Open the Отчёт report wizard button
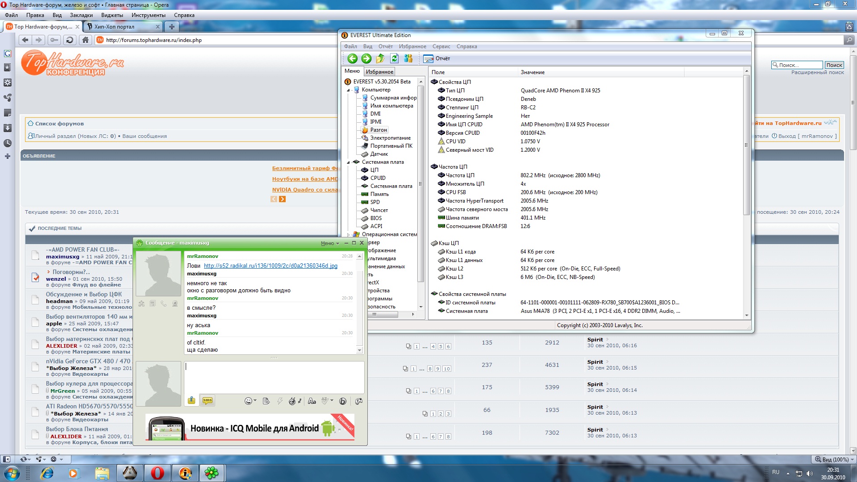Image resolution: width=857 pixels, height=482 pixels. (x=437, y=58)
